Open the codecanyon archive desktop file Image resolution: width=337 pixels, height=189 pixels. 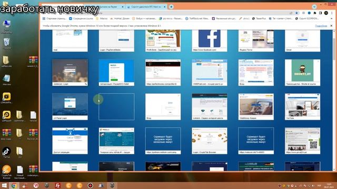click(x=33, y=171)
